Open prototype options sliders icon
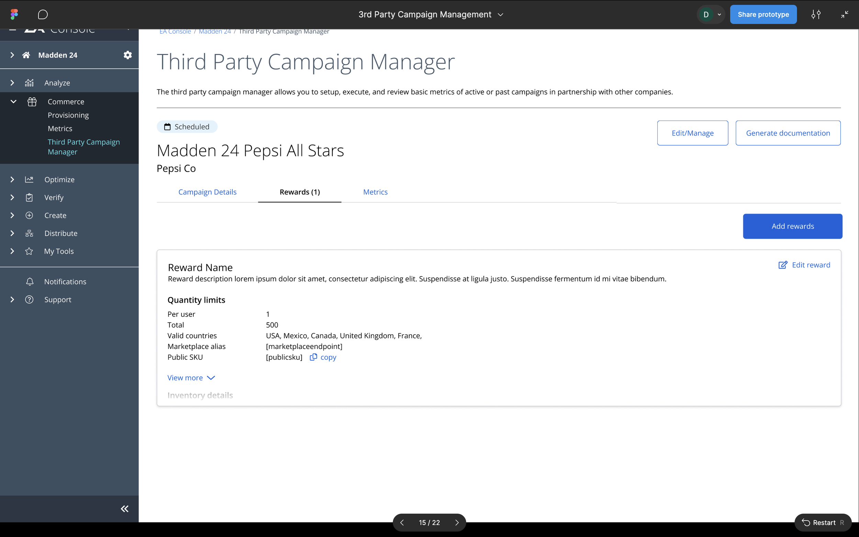 [816, 14]
